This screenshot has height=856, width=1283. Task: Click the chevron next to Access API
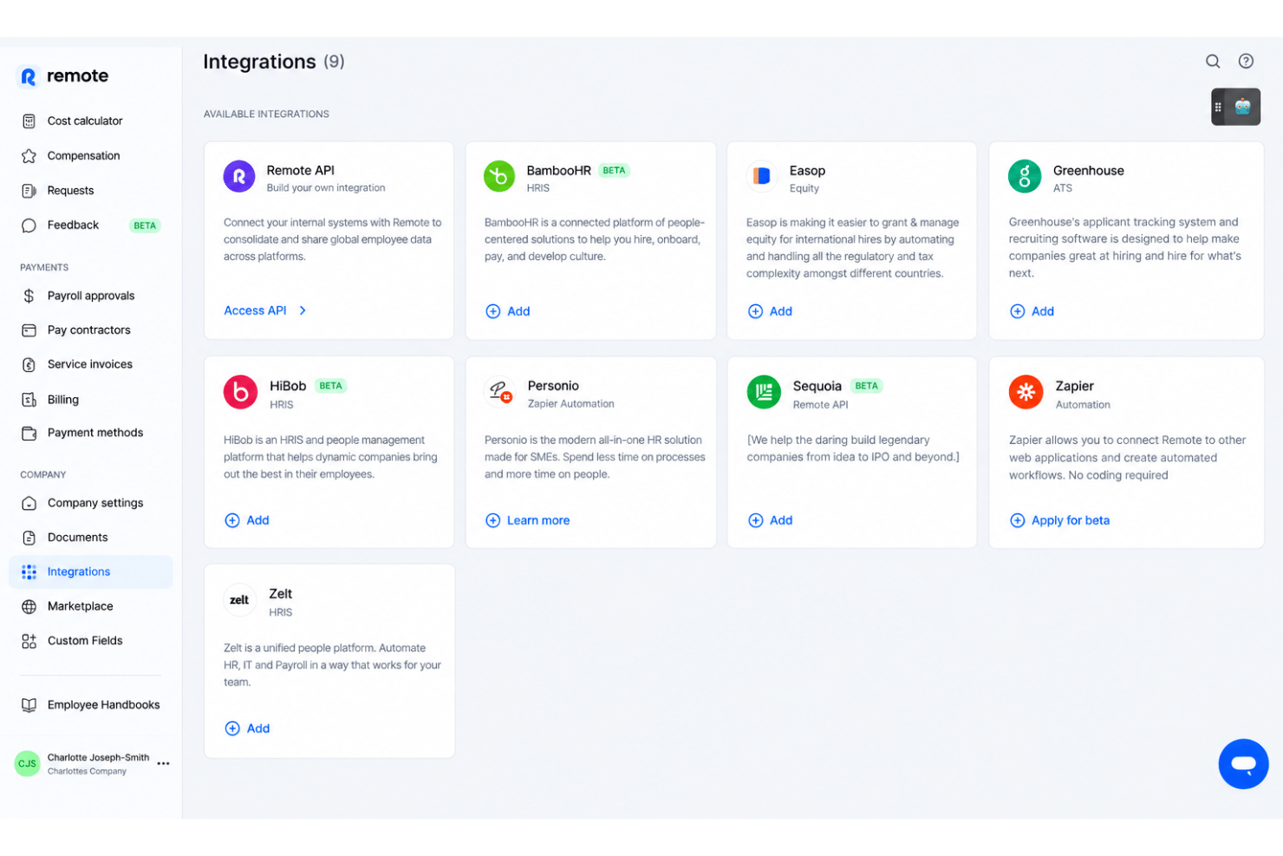pyautogui.click(x=303, y=310)
